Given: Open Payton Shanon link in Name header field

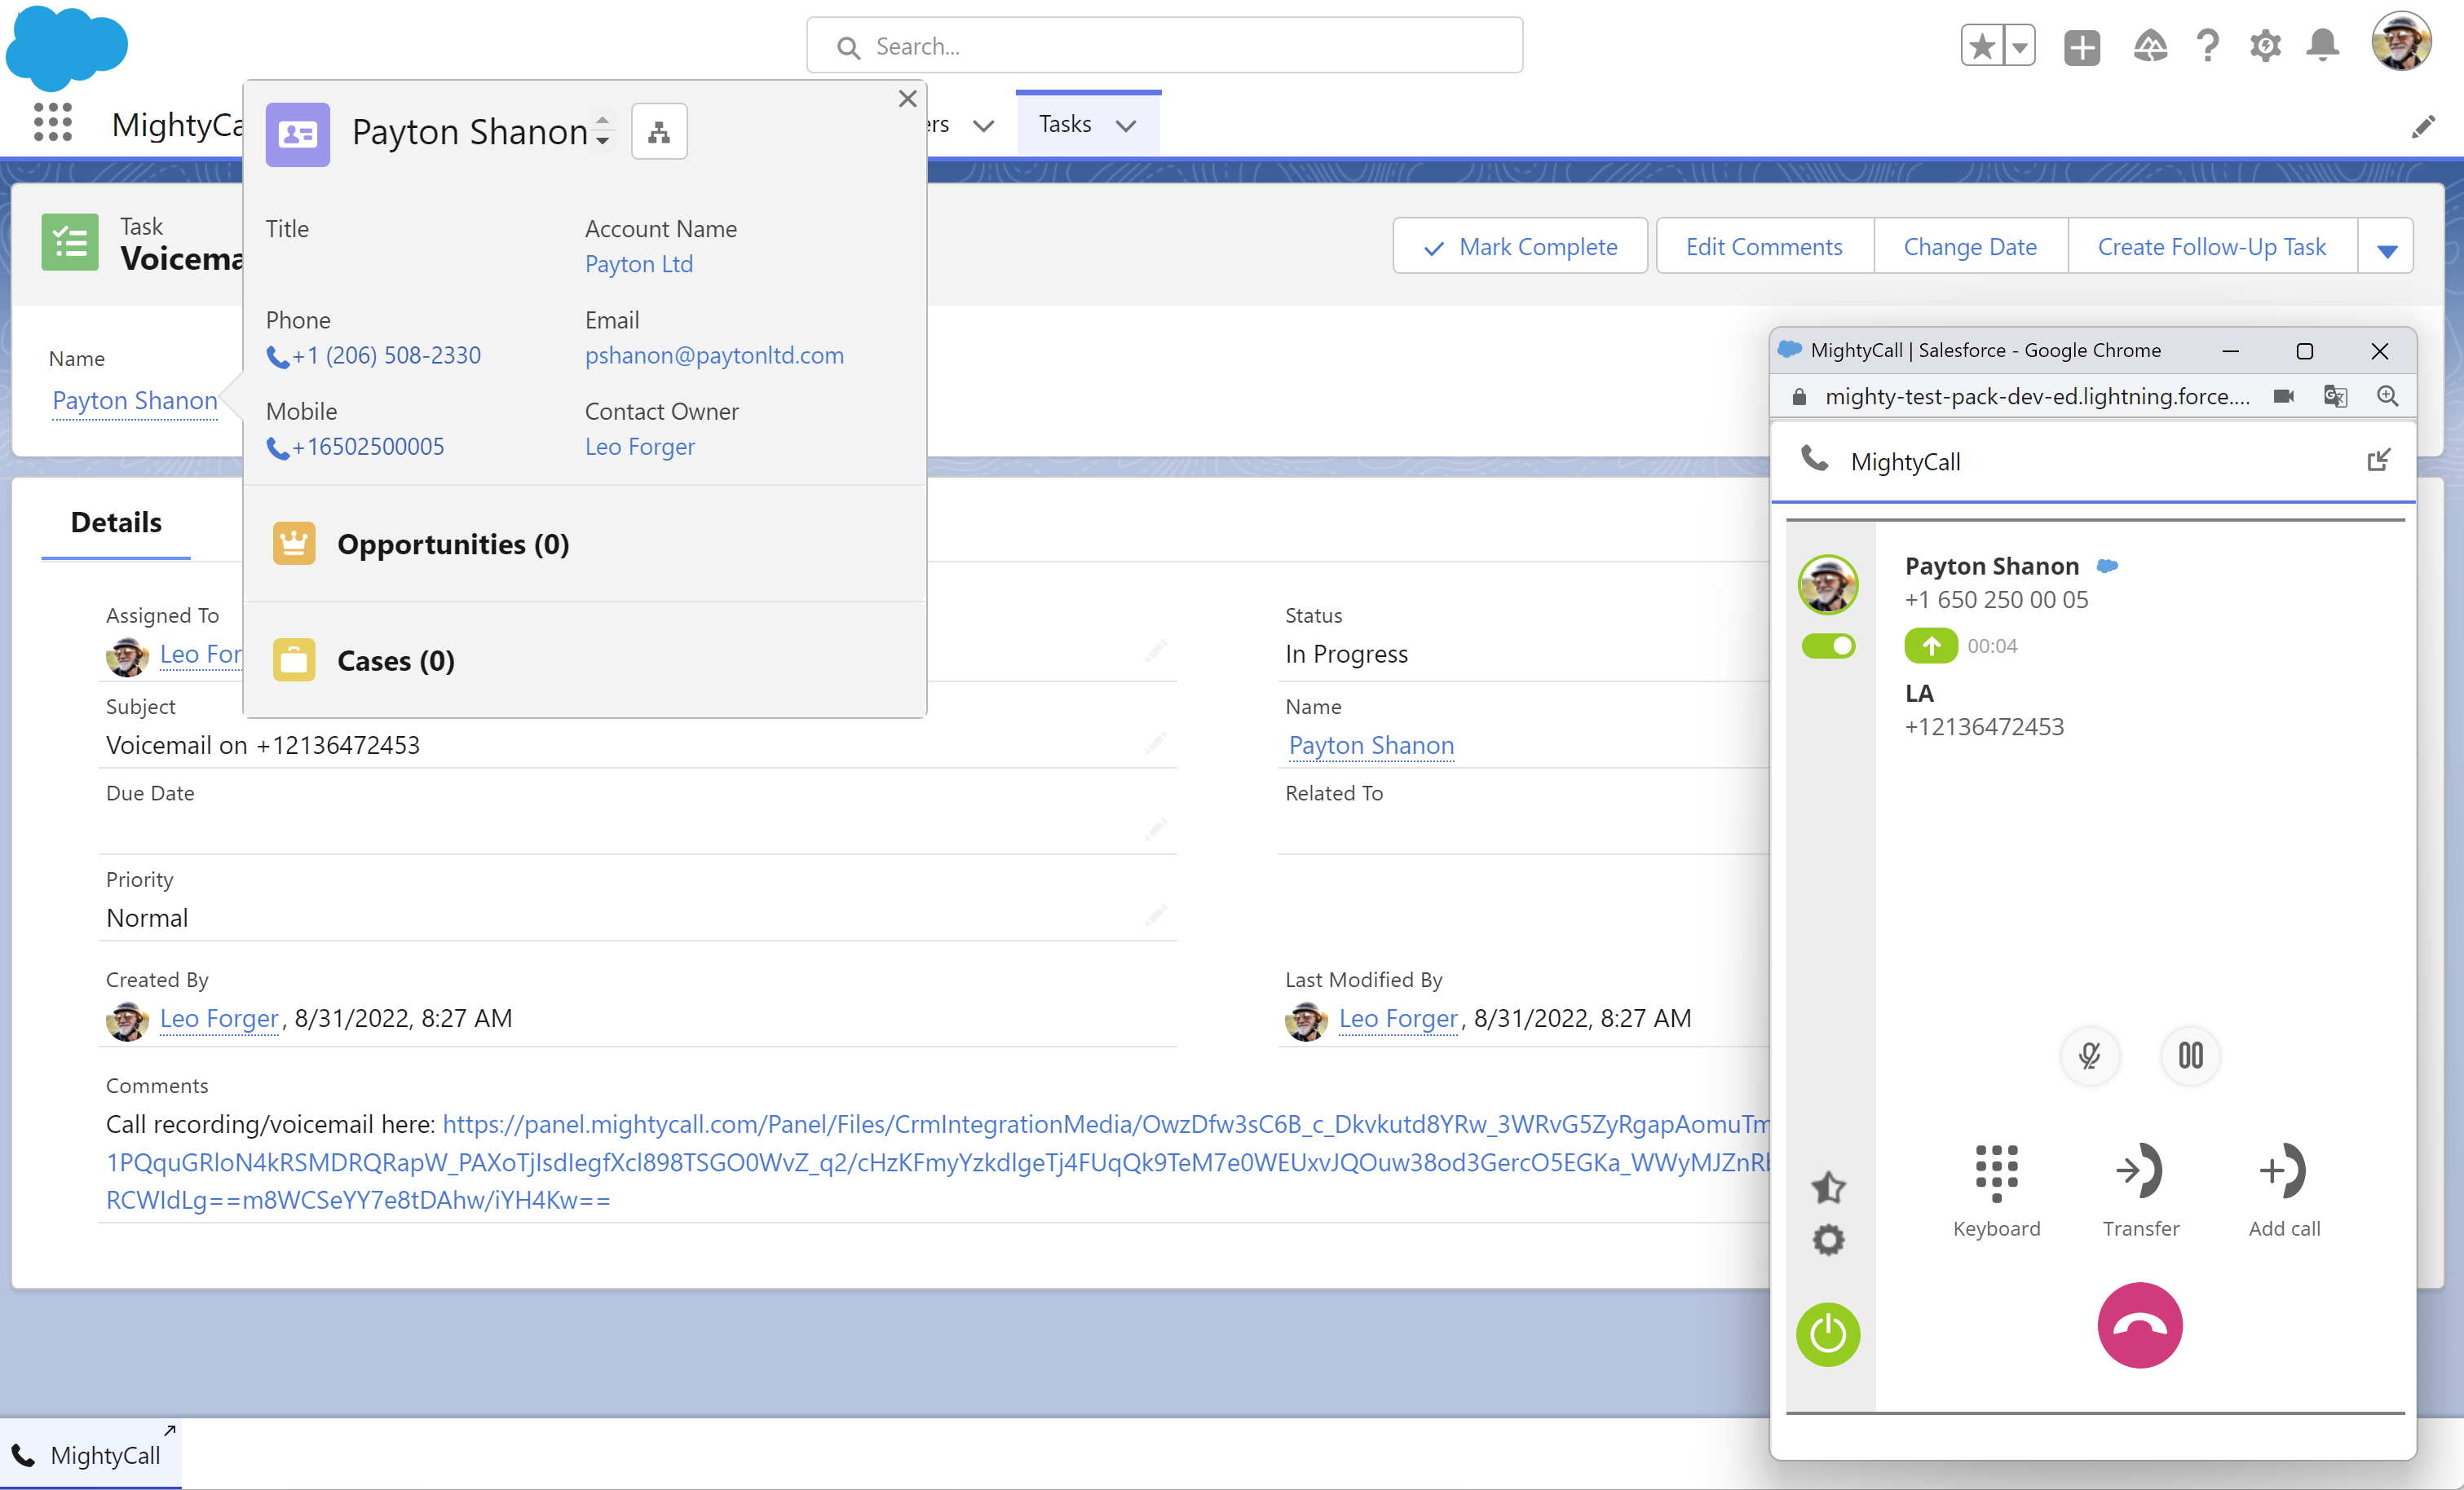Looking at the screenshot, I should click(x=135, y=400).
